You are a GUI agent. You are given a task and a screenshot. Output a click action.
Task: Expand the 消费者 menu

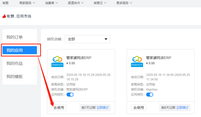click(x=51, y=3)
